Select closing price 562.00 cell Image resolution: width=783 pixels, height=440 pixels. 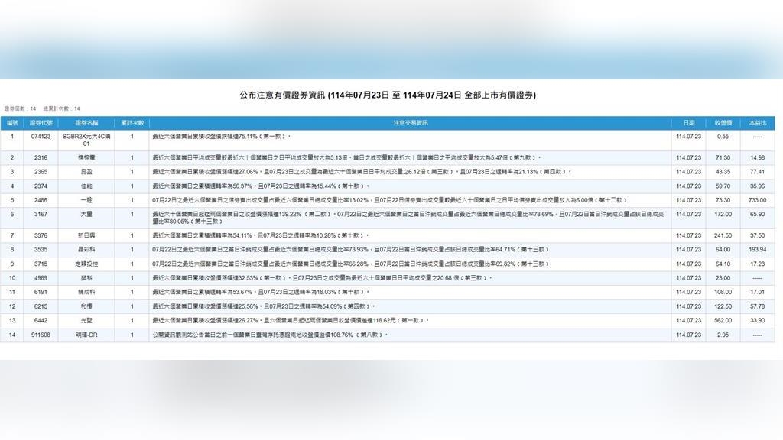pyautogui.click(x=723, y=321)
